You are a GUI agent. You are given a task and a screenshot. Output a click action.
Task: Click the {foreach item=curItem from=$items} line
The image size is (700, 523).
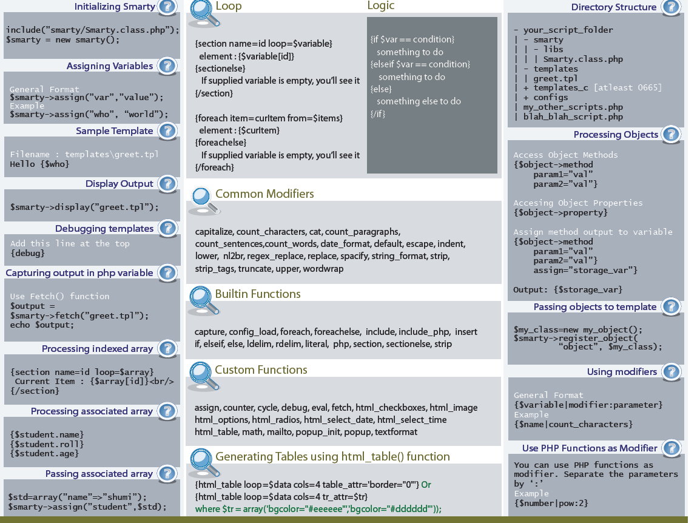pos(269,118)
